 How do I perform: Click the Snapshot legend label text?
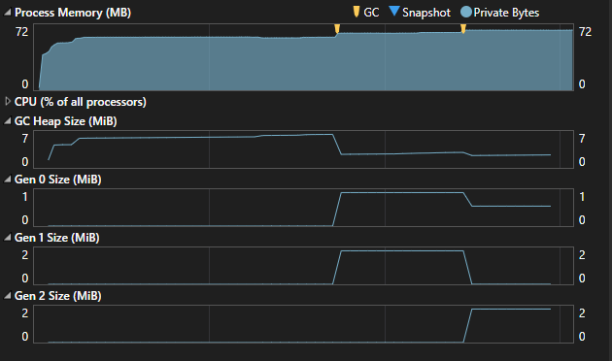click(426, 13)
